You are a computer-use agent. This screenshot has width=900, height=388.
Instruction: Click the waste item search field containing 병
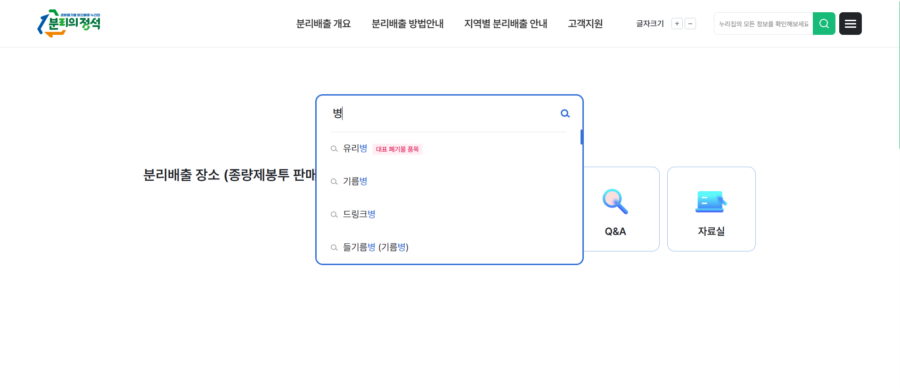pyautogui.click(x=443, y=113)
